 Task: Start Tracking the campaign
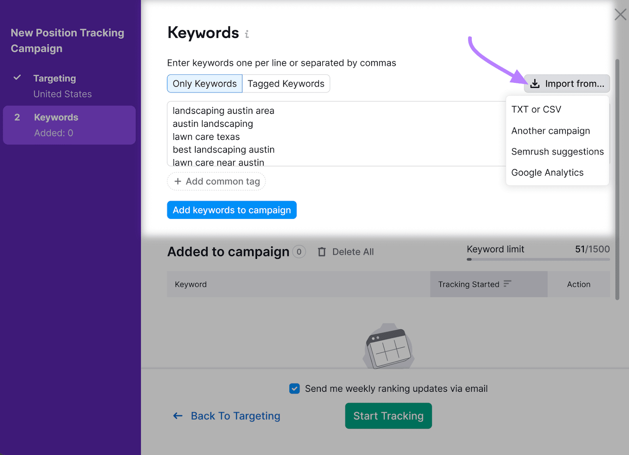(x=388, y=416)
